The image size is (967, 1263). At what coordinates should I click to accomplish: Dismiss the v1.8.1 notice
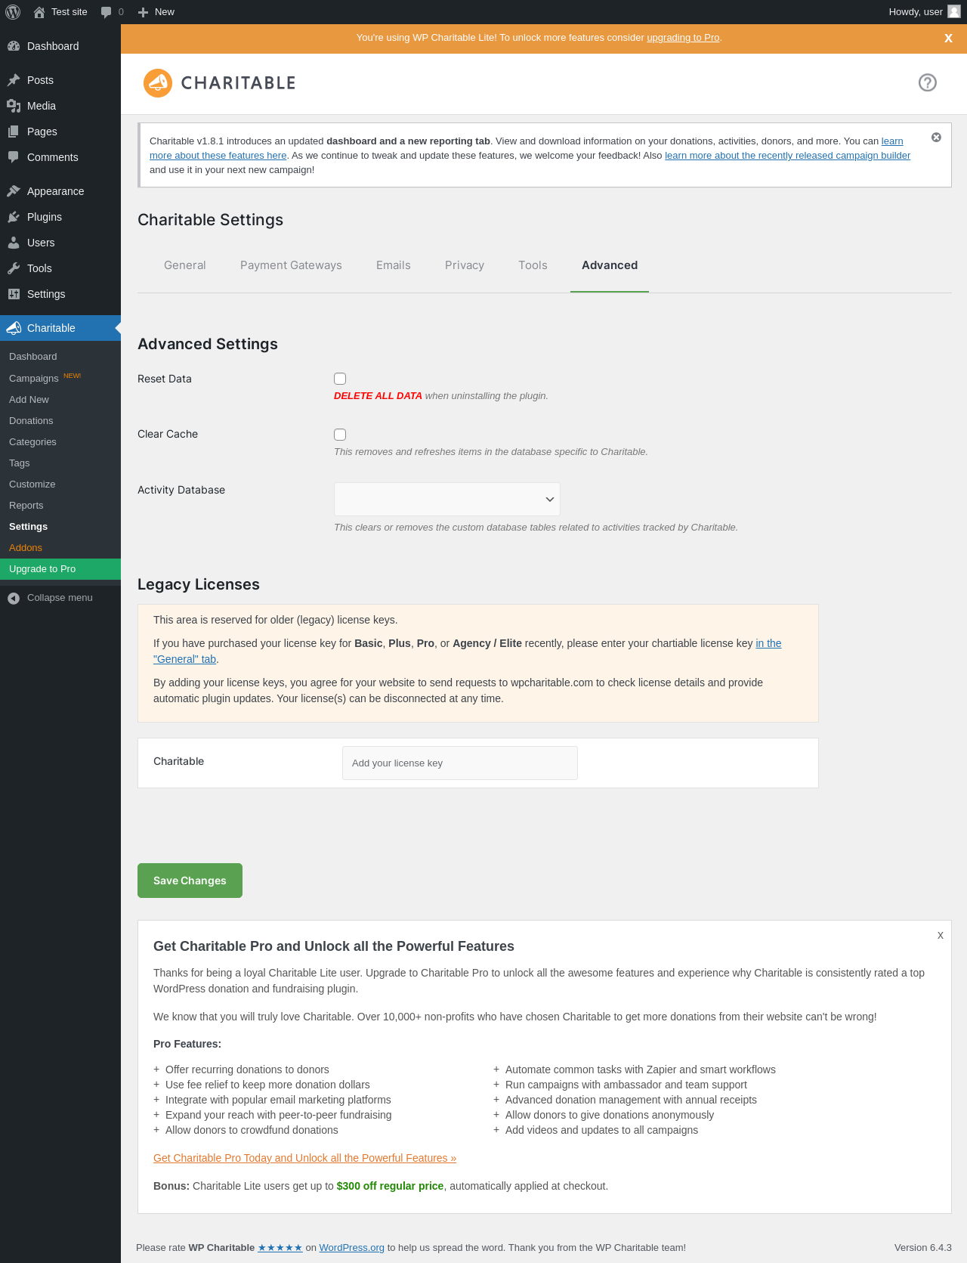pos(936,137)
